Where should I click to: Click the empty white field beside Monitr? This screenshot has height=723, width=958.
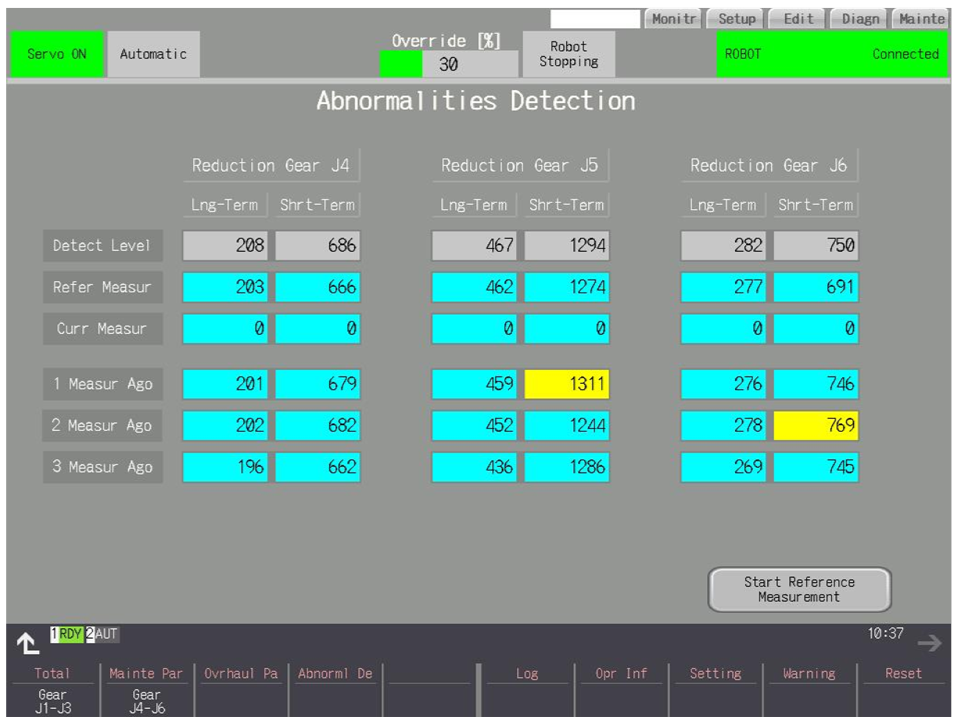coord(595,19)
